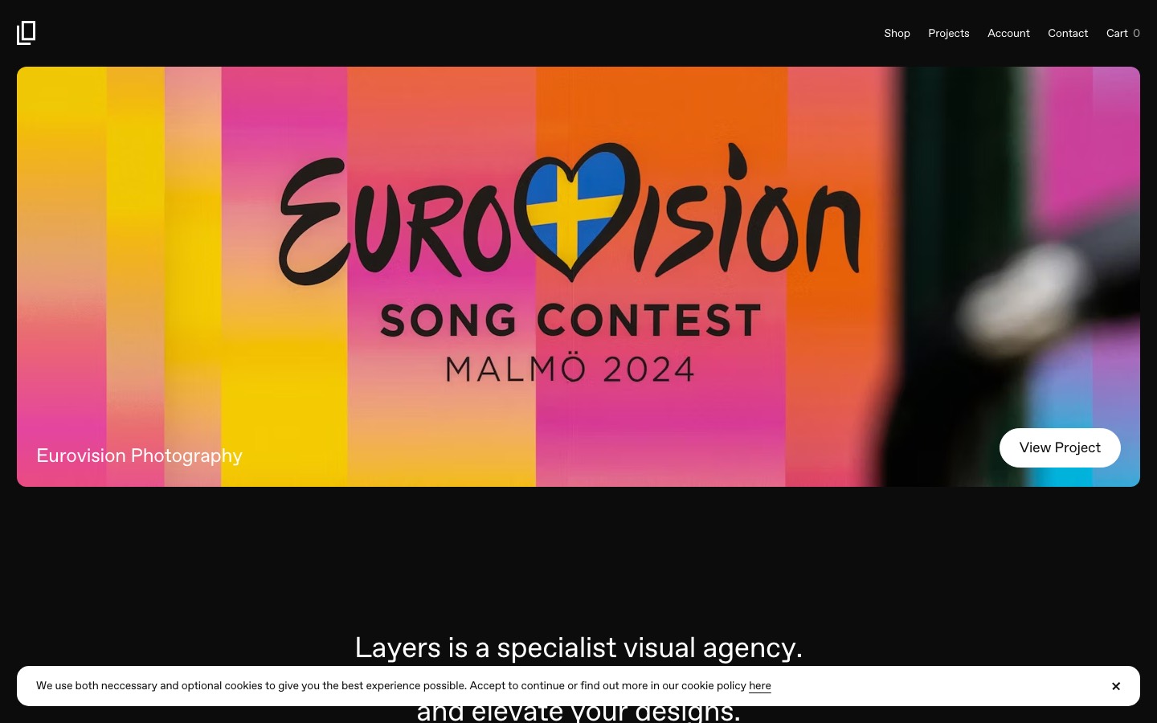Open the Eurovision Photography title link

139,455
